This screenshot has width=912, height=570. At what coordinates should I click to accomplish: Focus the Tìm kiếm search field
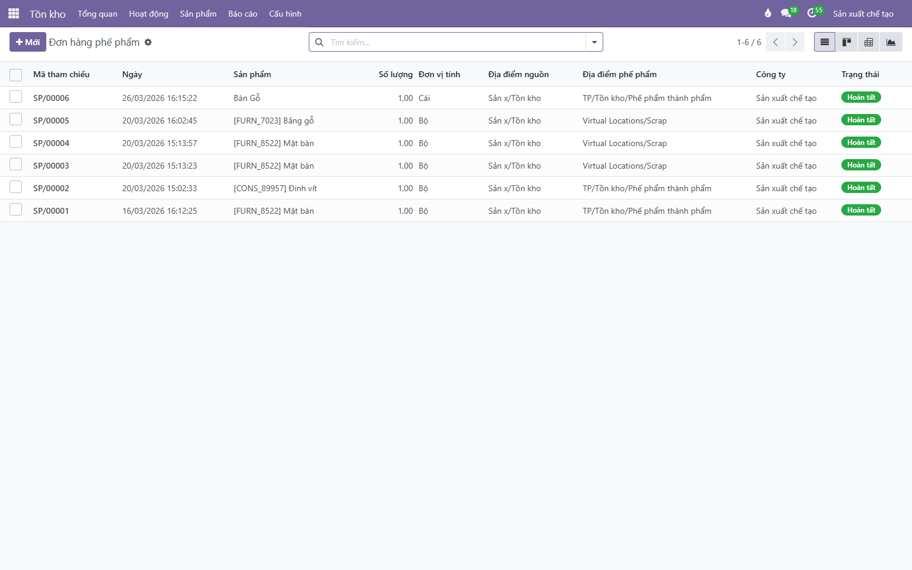coord(456,42)
